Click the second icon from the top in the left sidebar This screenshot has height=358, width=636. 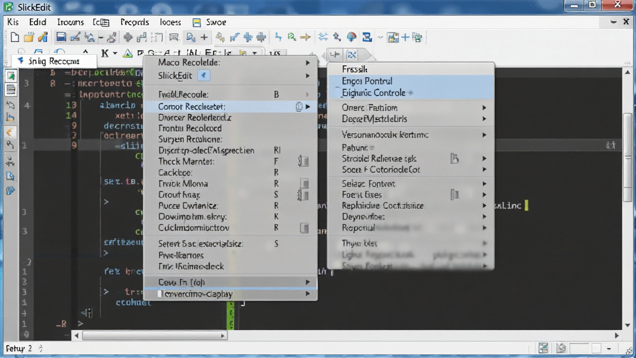[11, 89]
